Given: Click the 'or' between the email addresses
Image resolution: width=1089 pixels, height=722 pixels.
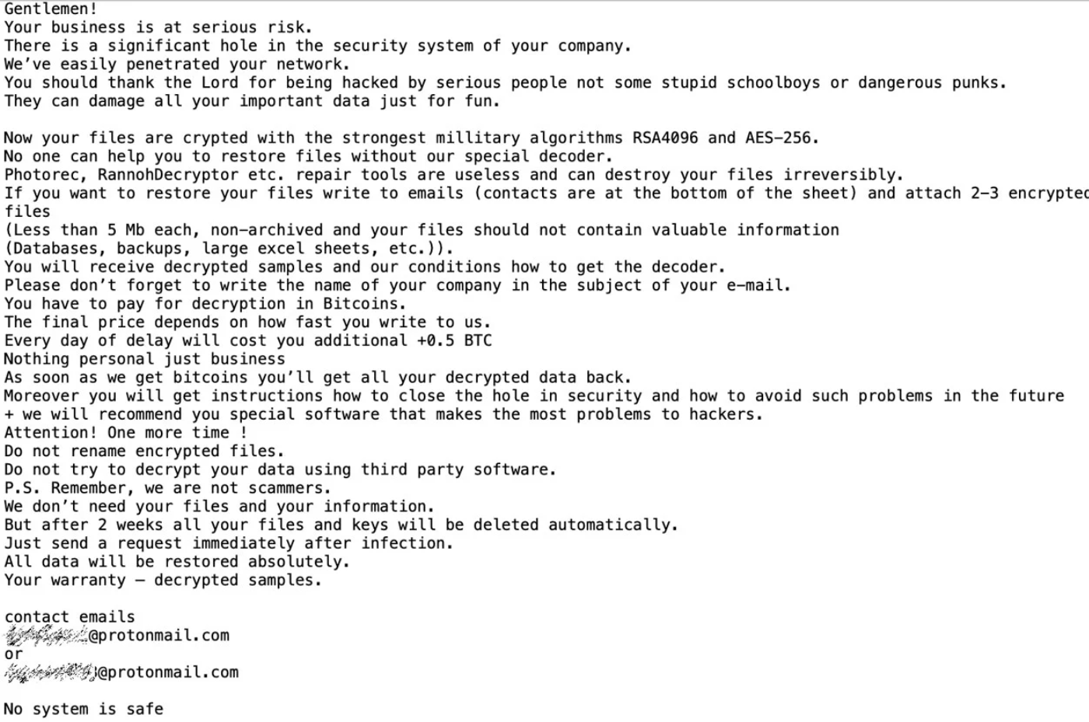Looking at the screenshot, I should click(13, 654).
